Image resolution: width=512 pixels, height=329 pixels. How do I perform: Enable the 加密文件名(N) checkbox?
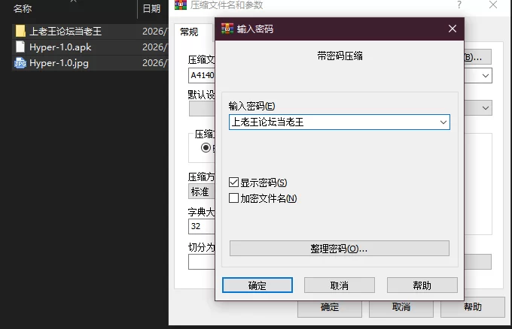tap(234, 198)
